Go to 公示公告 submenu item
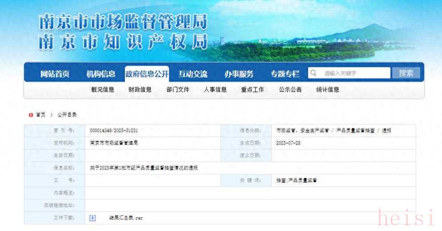Image resolution: width=442 pixels, height=231 pixels. click(x=290, y=89)
